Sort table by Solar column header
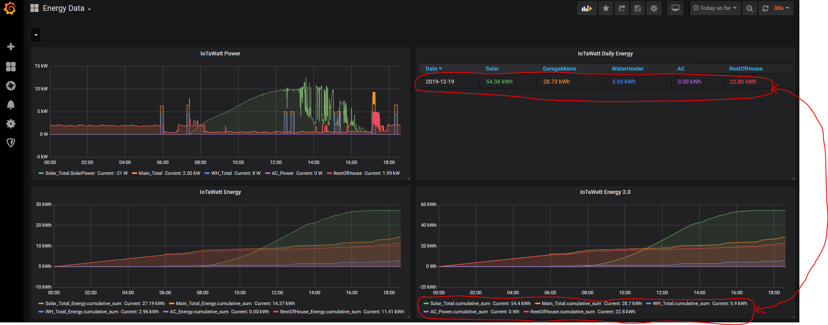This screenshot has width=828, height=325. point(492,69)
